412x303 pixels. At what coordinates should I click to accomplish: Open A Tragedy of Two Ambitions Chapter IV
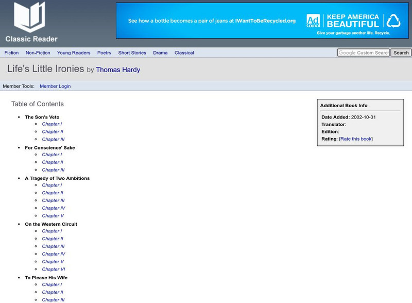pyautogui.click(x=54, y=208)
